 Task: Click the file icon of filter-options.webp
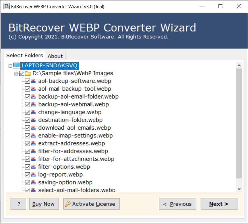click(x=34, y=167)
